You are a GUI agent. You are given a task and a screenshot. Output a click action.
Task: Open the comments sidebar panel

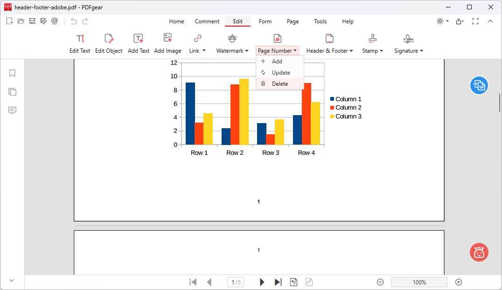point(13,110)
